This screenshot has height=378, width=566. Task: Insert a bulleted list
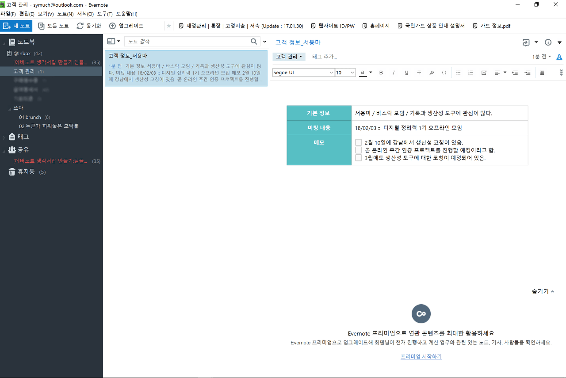(x=458, y=73)
